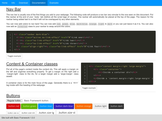Click the .button.size-xs button
This screenshot has width=162, height=121.
(x=13, y=113)
